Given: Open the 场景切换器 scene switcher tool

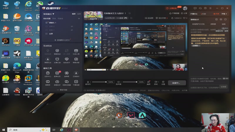Looking at the screenshot, I should click(67, 83).
